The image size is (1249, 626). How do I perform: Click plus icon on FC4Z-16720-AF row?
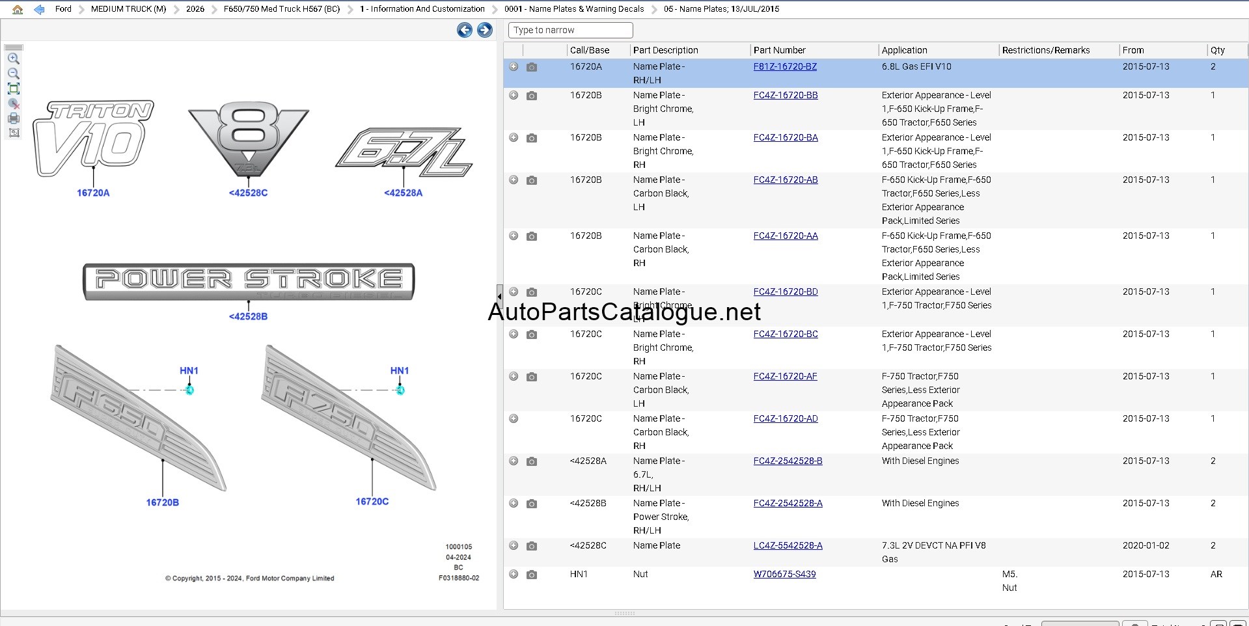(x=514, y=376)
